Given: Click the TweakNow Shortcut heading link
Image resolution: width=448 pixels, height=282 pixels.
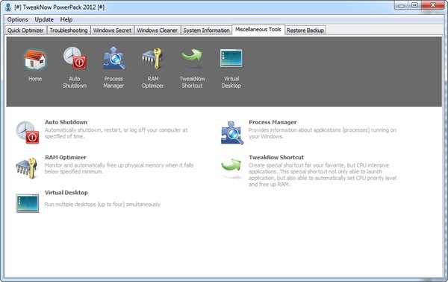Looking at the screenshot, I should click(x=276, y=157).
